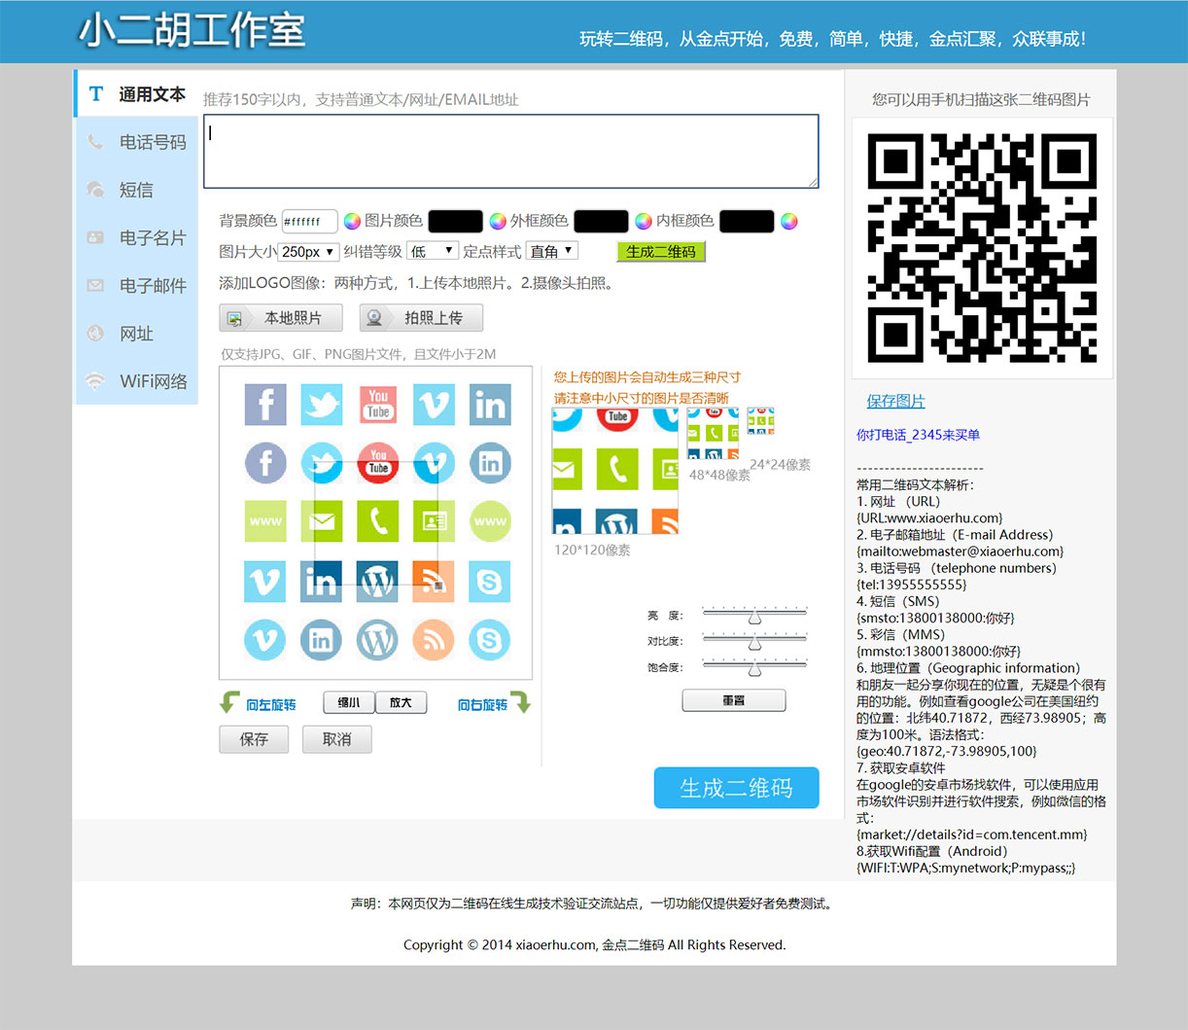Click the camera icon on 拍照上传
This screenshot has width=1188, height=1030.
[374, 317]
